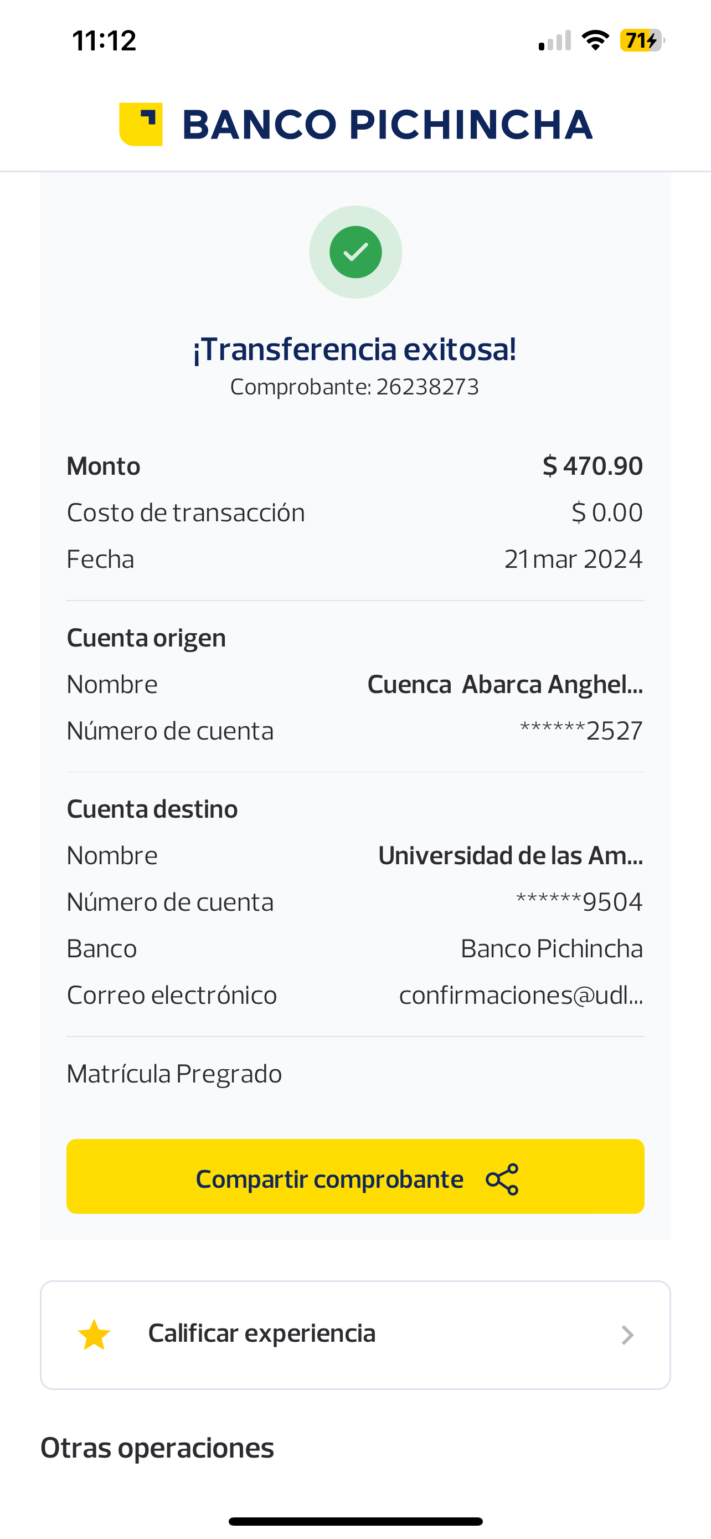Tap the transfer amount $ 470.90
The height and width of the screenshot is (1539, 711).
click(592, 466)
